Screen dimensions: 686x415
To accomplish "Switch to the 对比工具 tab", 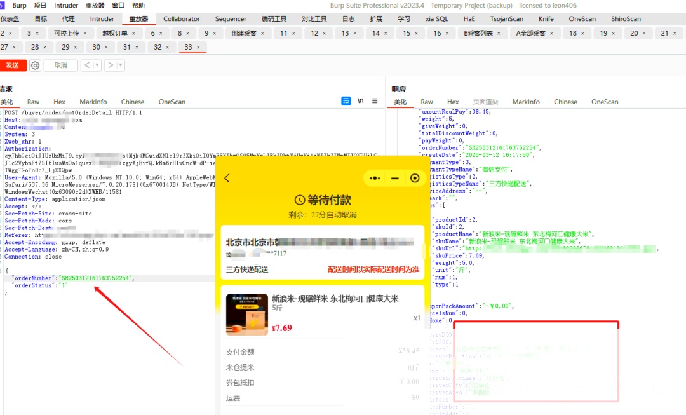I will [x=314, y=19].
